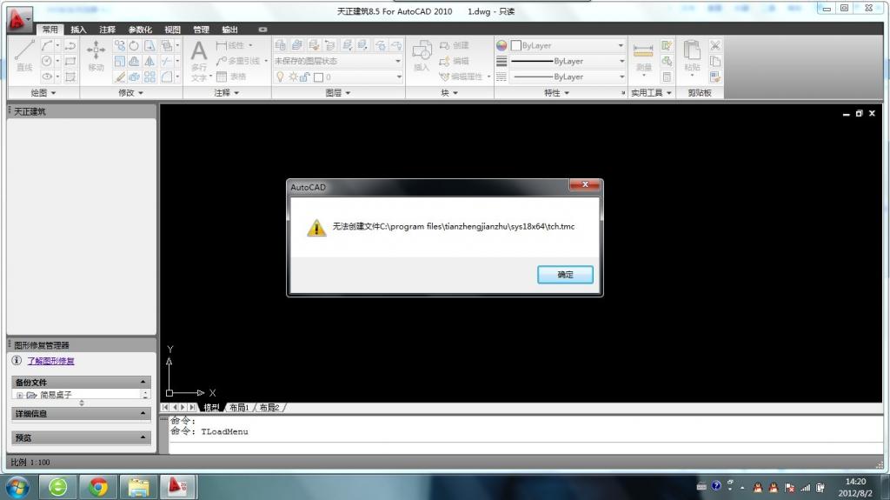
Task: Toggle the layer on/off lightbulb icon
Action: point(280,77)
